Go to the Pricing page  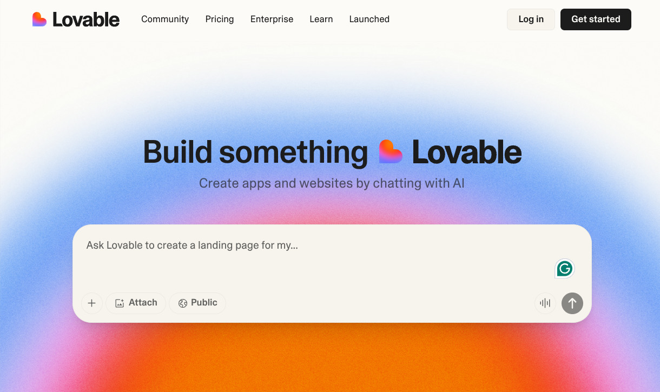(x=220, y=19)
